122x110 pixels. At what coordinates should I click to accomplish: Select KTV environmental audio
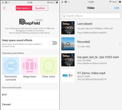(x=30, y=95)
